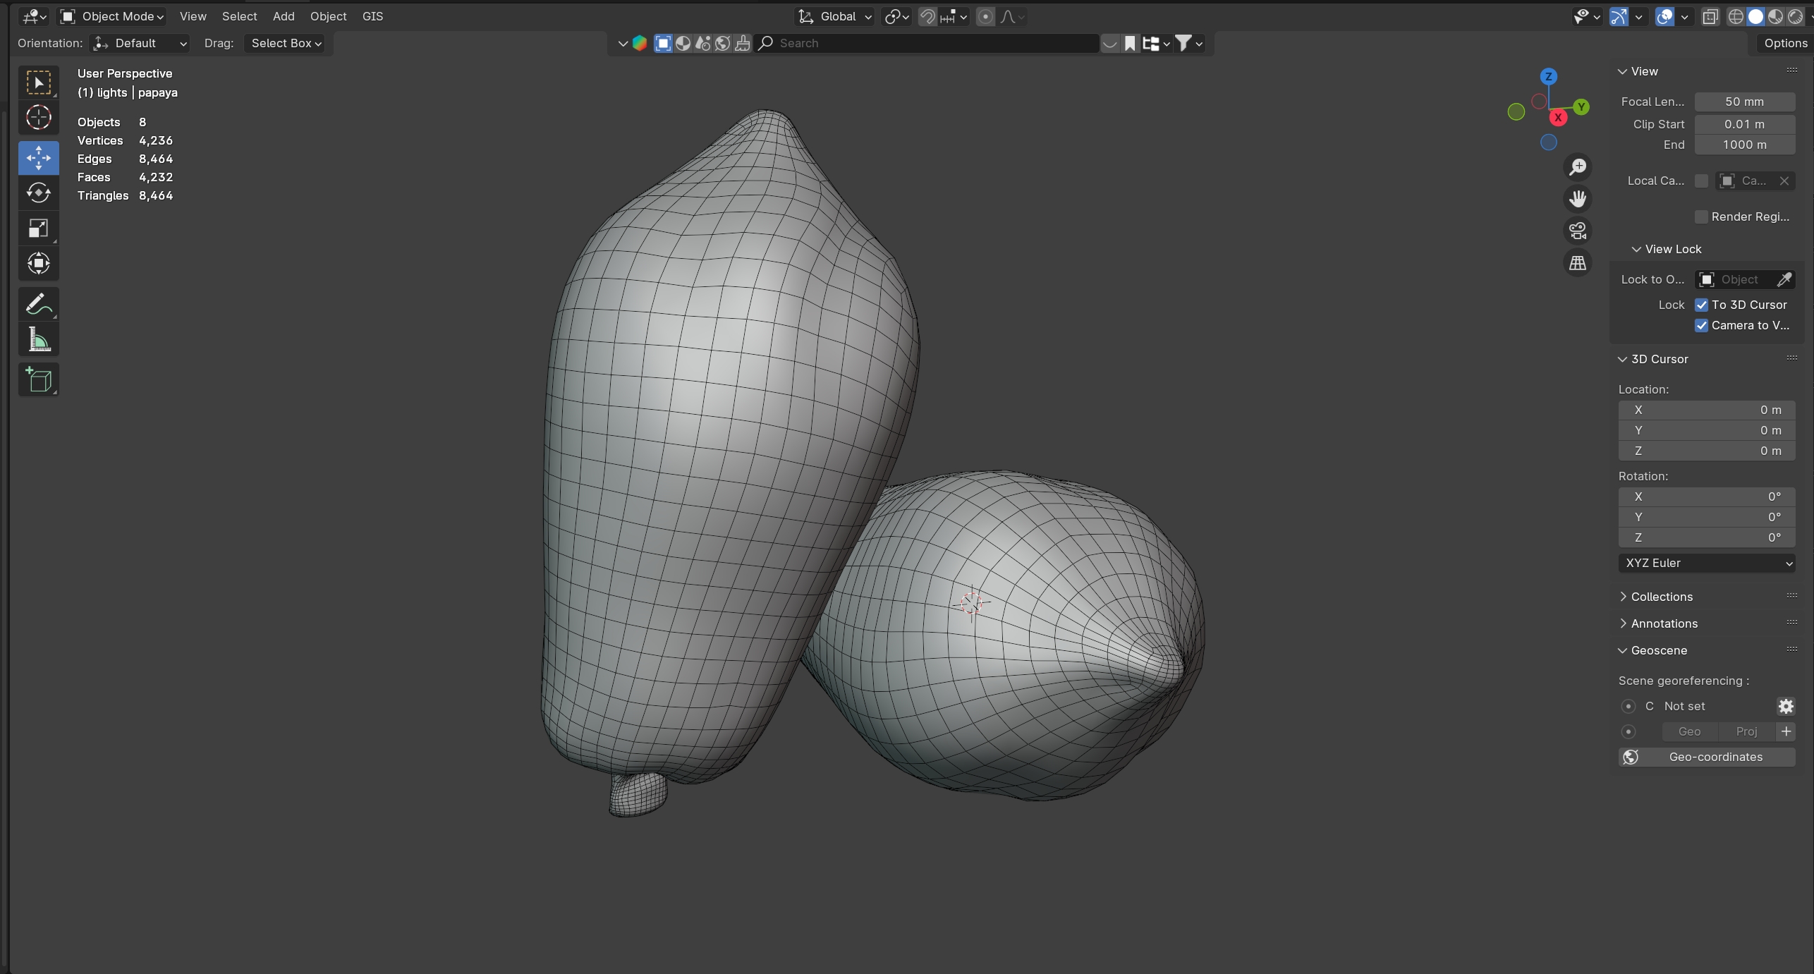Enable the Render Region checkbox

click(x=1701, y=217)
